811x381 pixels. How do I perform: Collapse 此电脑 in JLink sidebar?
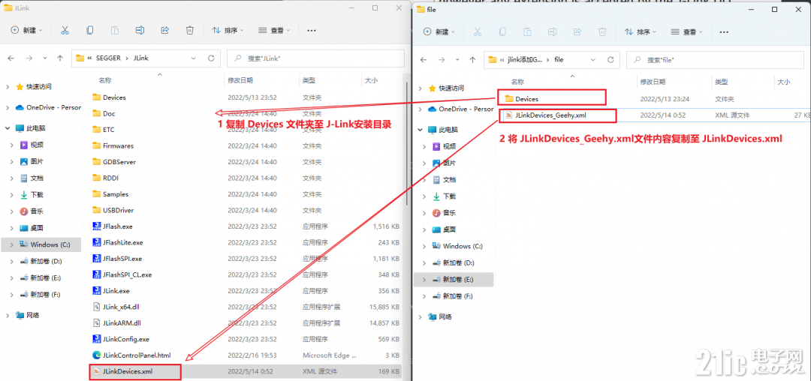(8, 128)
